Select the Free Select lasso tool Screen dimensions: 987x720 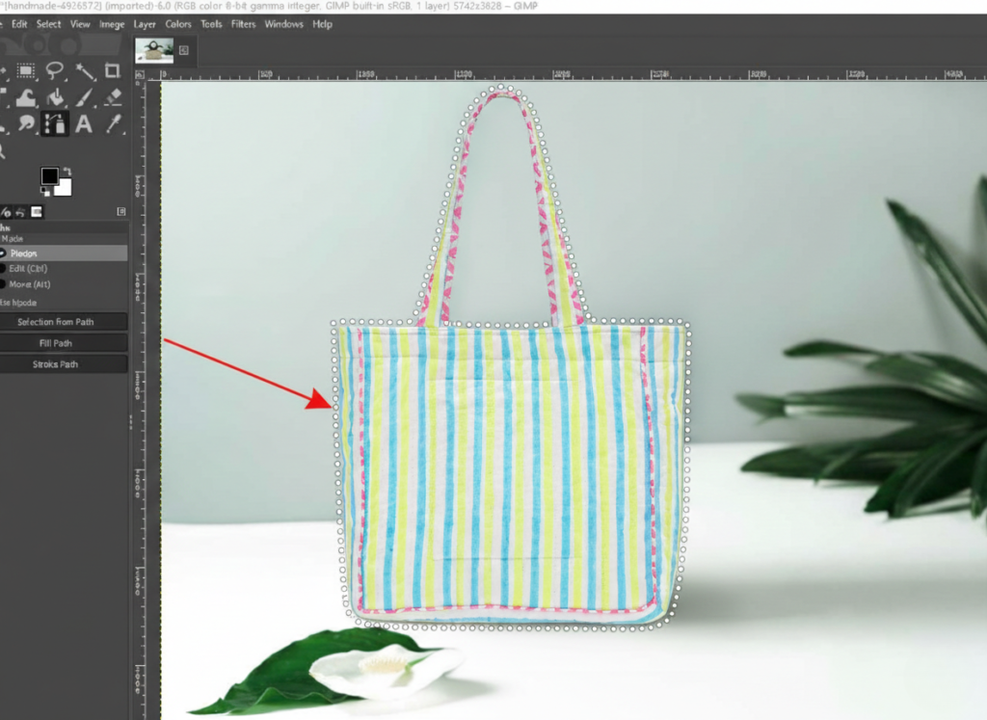tap(55, 70)
